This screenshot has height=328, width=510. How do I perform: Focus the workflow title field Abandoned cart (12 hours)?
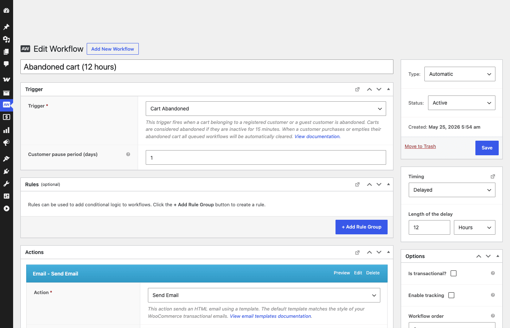(x=207, y=67)
